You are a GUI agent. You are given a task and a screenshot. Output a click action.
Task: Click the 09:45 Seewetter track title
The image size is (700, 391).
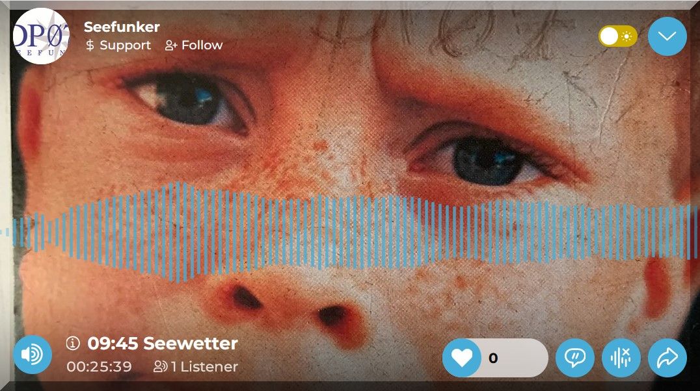163,344
